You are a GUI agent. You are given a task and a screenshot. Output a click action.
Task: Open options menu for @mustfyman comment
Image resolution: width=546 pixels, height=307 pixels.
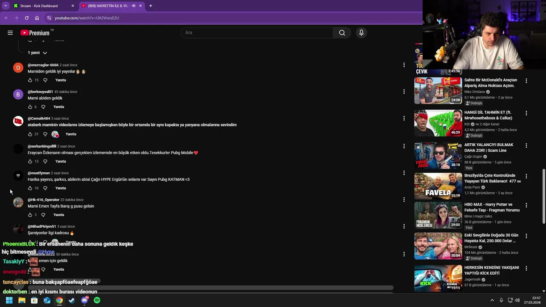[404, 173]
